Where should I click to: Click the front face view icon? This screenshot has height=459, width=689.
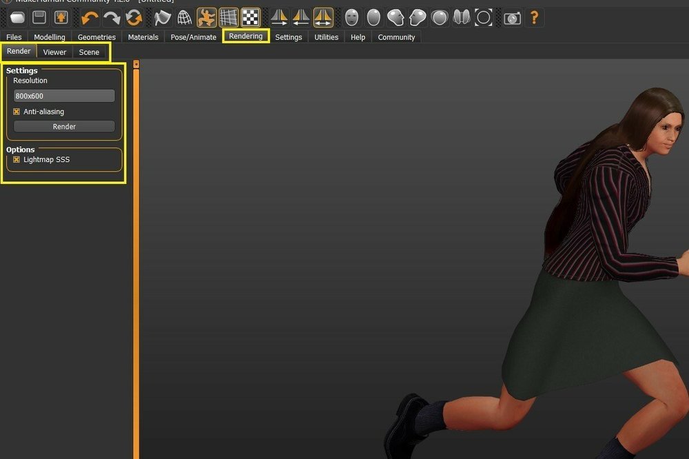coord(351,17)
